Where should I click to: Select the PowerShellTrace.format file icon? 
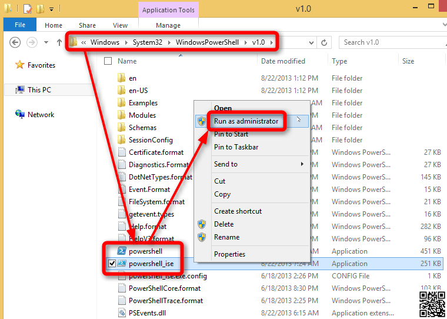pos(122,300)
